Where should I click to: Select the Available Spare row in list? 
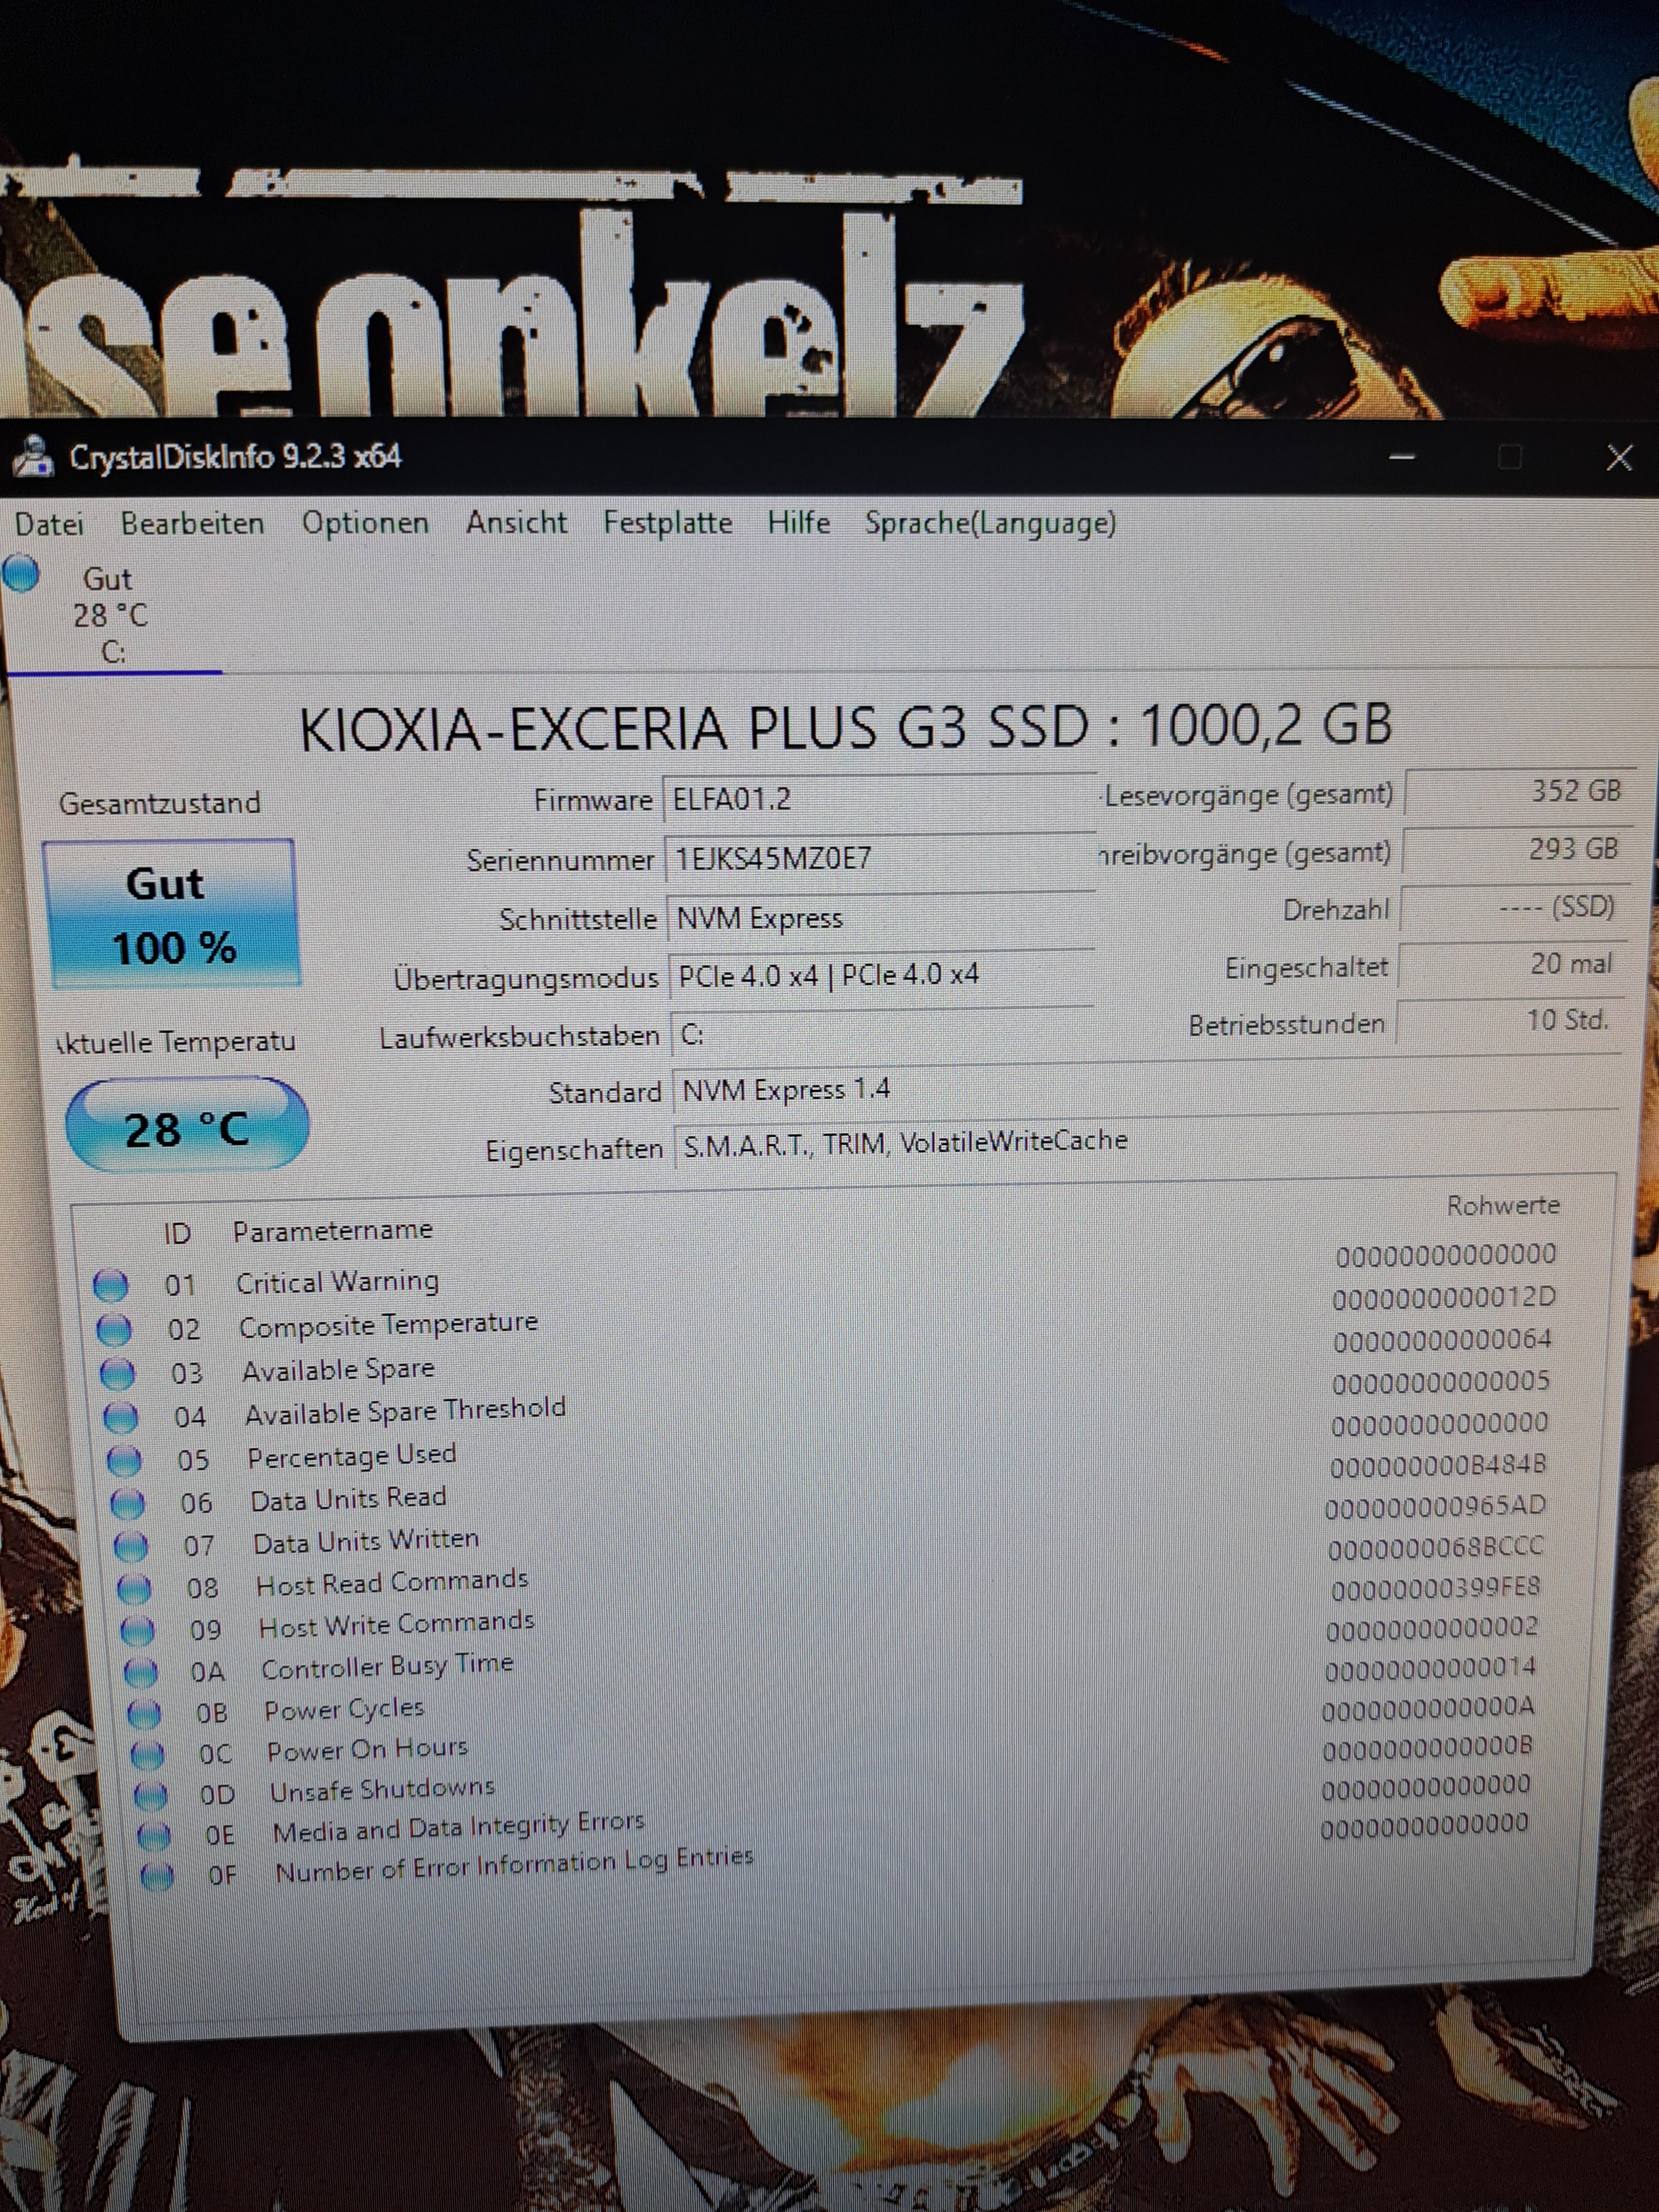(338, 1369)
